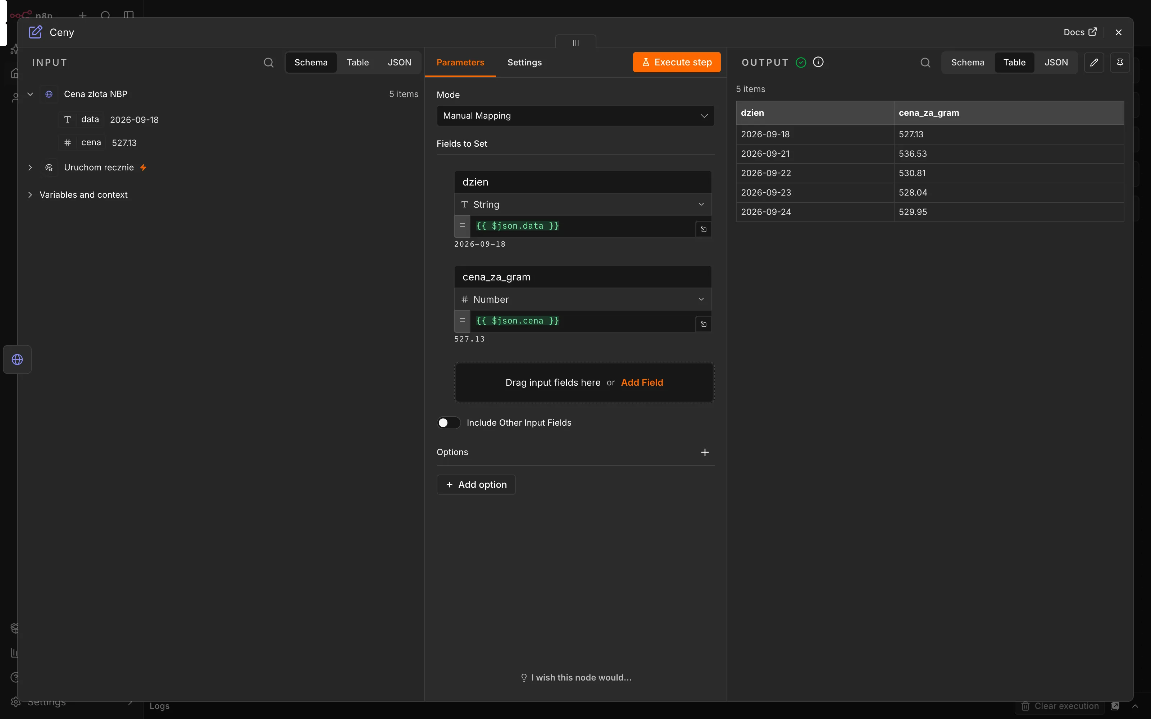Click the {{ $json.cena }} expression field
This screenshot has height=719, width=1151.
click(583, 321)
